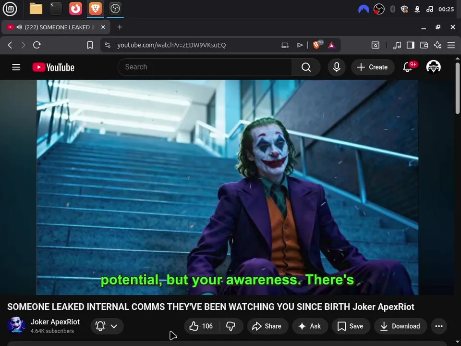This screenshot has height=346, width=461.
Task: Open the YouTube guide hamburger menu
Action: pyautogui.click(x=16, y=67)
